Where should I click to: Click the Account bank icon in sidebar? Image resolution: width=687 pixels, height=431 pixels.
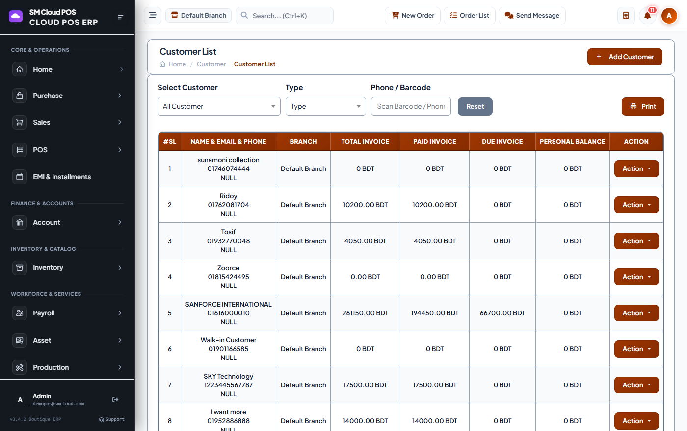pyautogui.click(x=20, y=222)
